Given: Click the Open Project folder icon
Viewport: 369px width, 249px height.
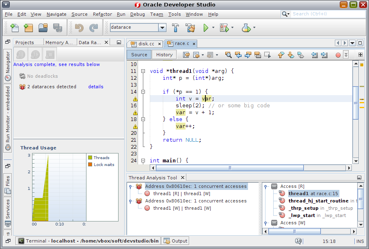Looking at the screenshot, I should click(x=43, y=28).
